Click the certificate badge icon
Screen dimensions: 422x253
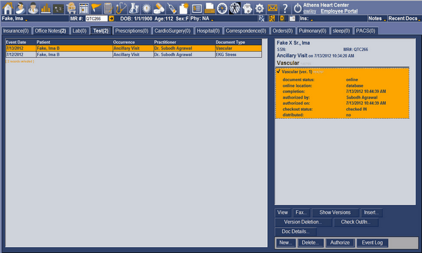(x=247, y=8)
